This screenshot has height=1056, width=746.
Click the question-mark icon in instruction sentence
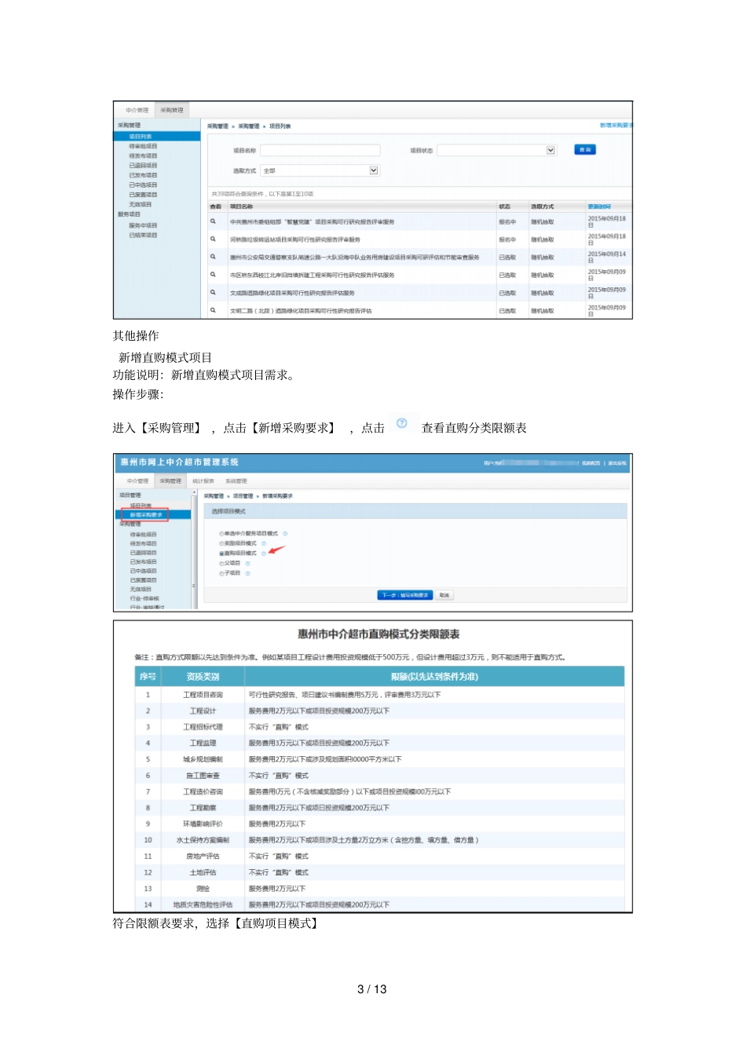tap(402, 424)
